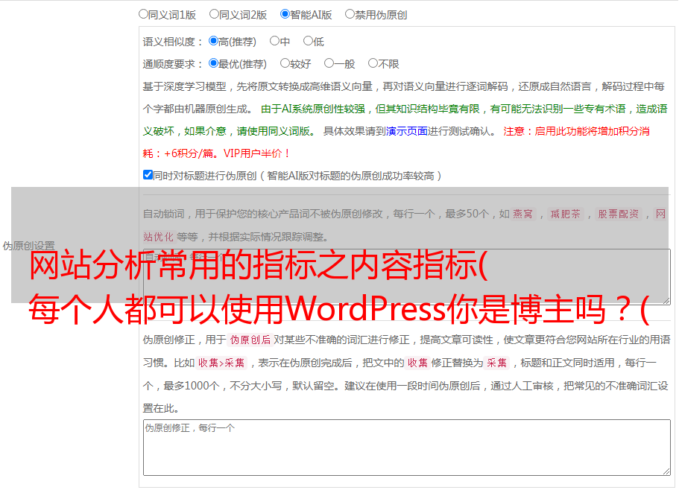Set 语义相似度 to 高(推荐)
Viewport: 679px width, 490px height.
213,41
